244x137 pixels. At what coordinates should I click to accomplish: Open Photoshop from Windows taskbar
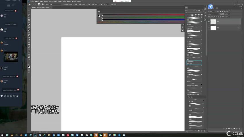pyautogui.click(x=35, y=135)
